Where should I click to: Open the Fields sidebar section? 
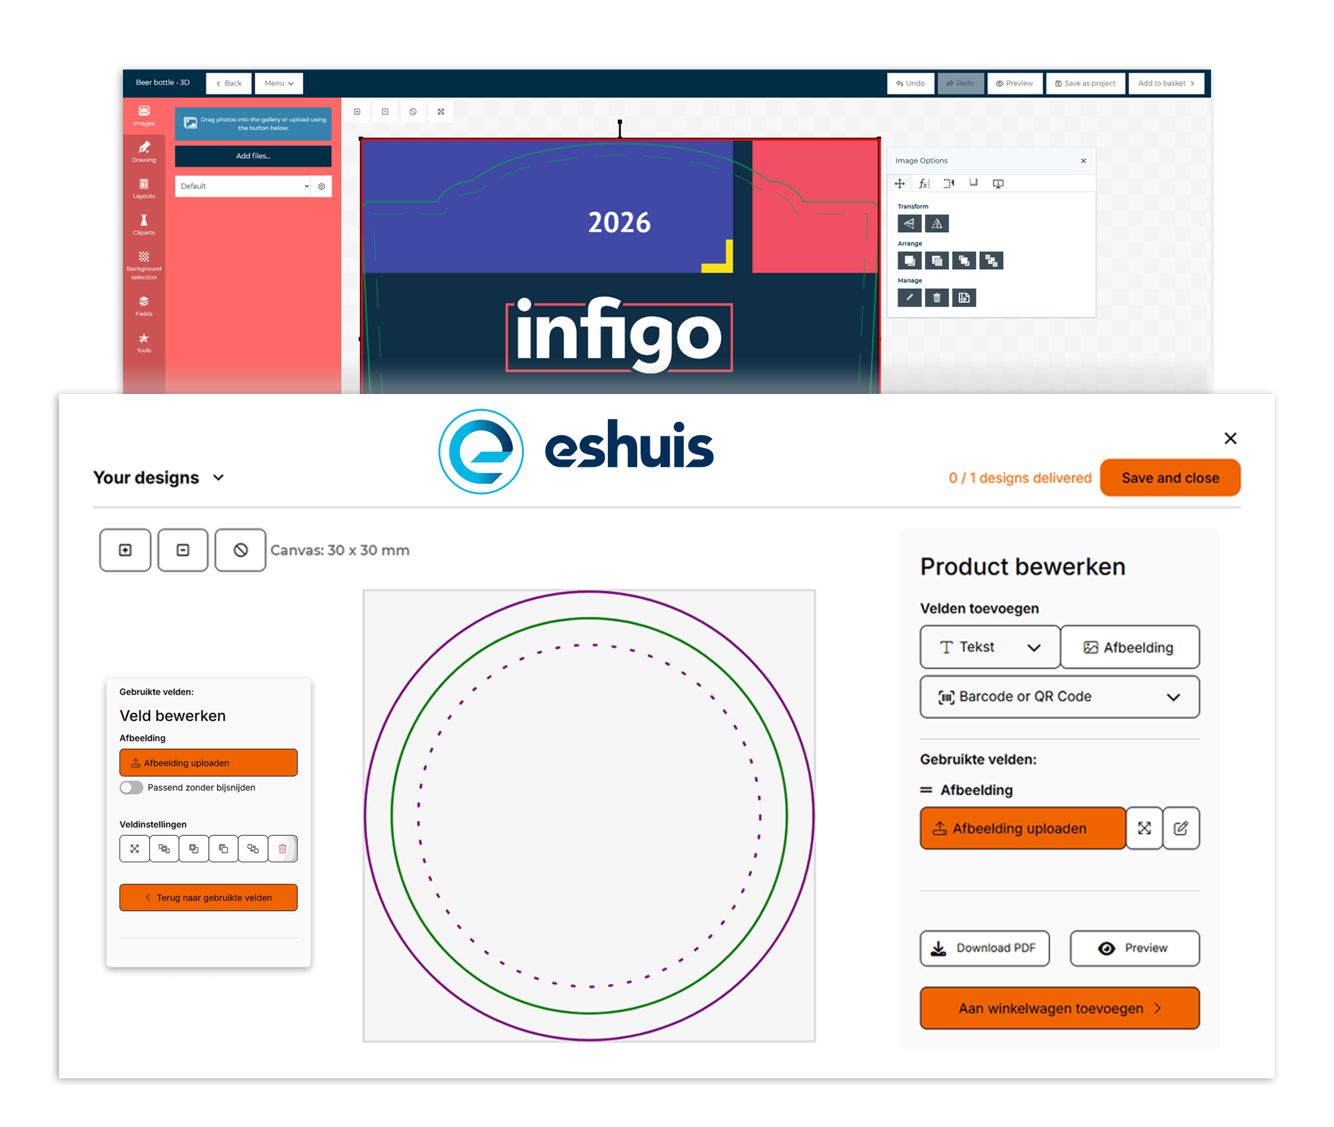point(144,306)
